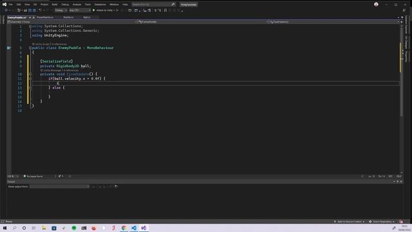412x232 pixels.
Task: Open the Assembly-CSharp project dropdown
Action: click(72, 22)
